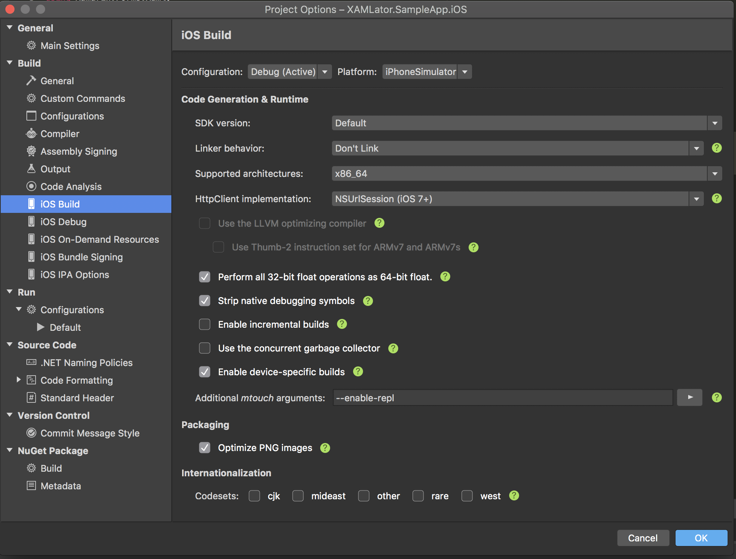Click the OK button

(x=701, y=538)
